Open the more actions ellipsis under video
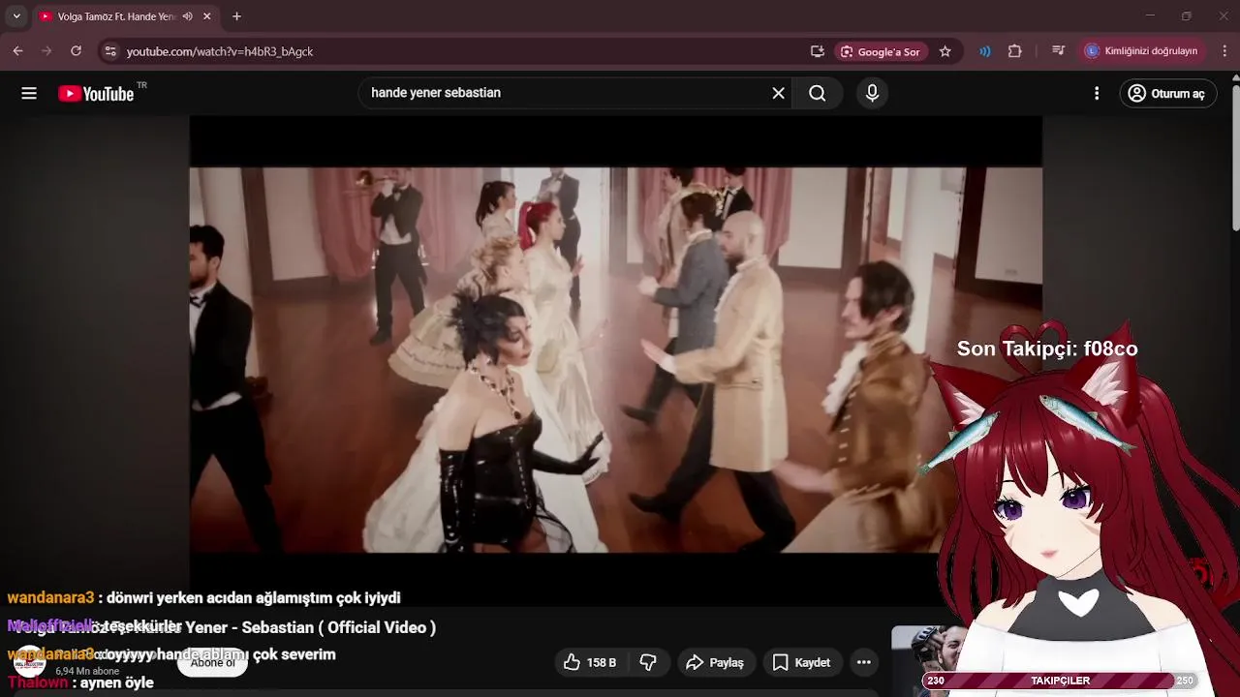 point(864,662)
